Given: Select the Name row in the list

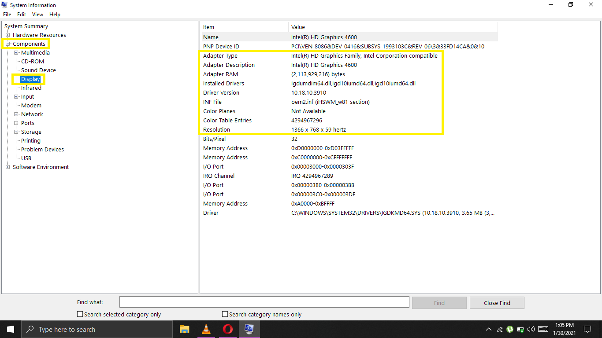Looking at the screenshot, I should pos(349,37).
